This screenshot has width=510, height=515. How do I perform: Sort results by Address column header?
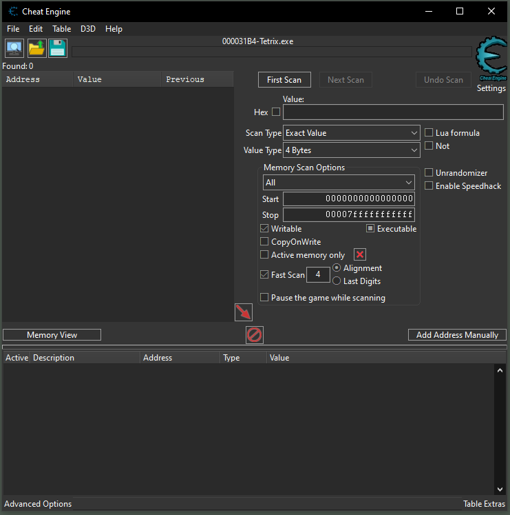(37, 79)
